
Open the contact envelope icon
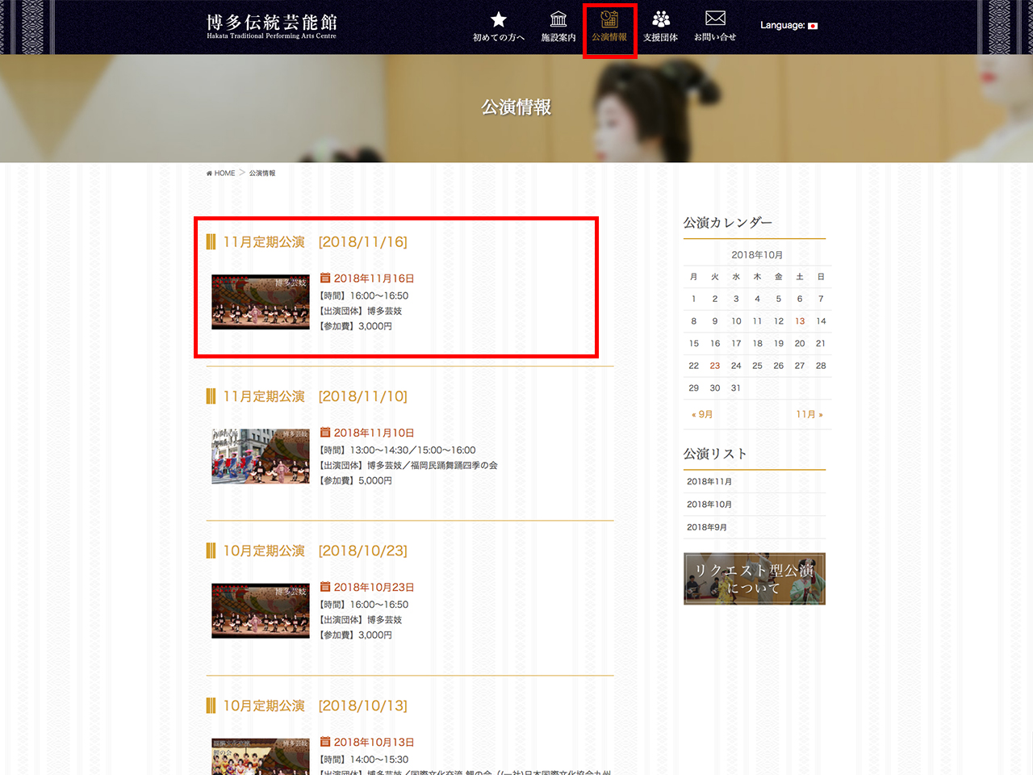click(715, 19)
